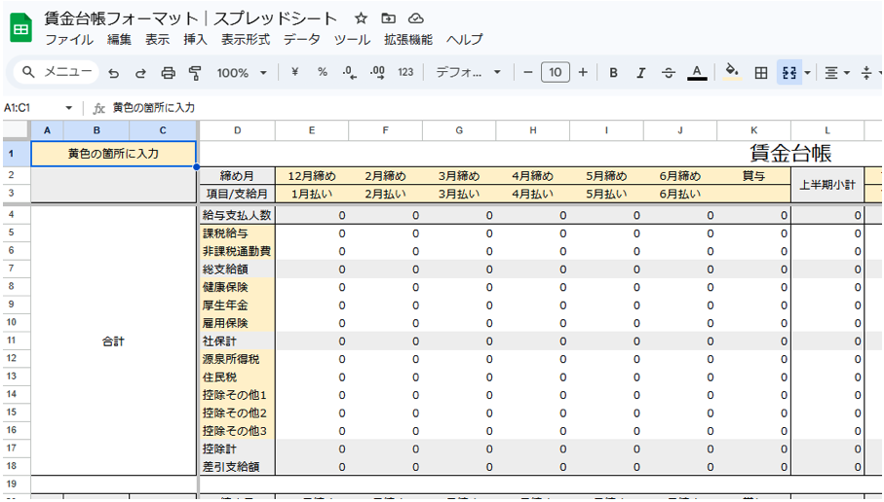884x502 pixels.
Task: Open the ファイル menu
Action: pyautogui.click(x=69, y=40)
